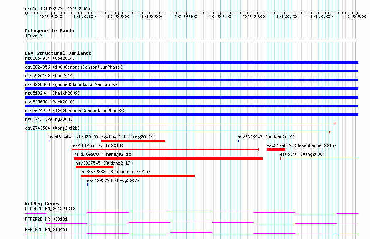370x239 pixels.
Task: Click ruler position 131939900
Action: point(355,17)
